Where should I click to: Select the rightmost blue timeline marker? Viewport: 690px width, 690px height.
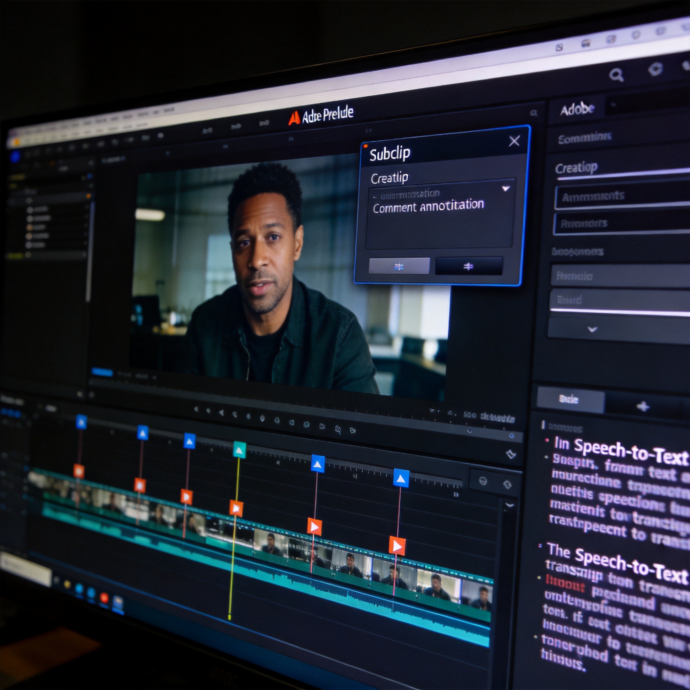click(x=401, y=478)
